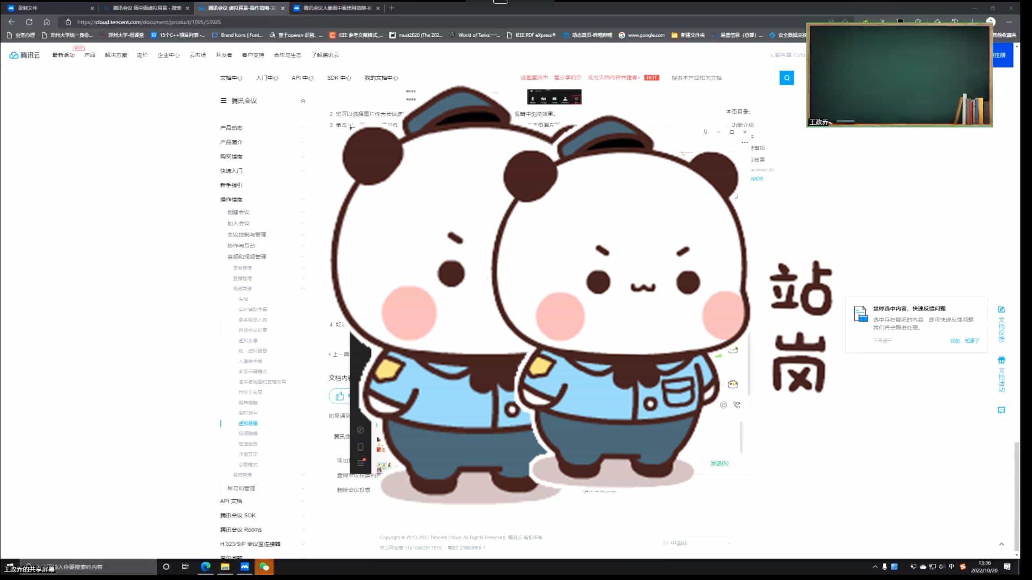Click the microphone tray icon
Screen dimensions: 1032x580
(x=885, y=567)
